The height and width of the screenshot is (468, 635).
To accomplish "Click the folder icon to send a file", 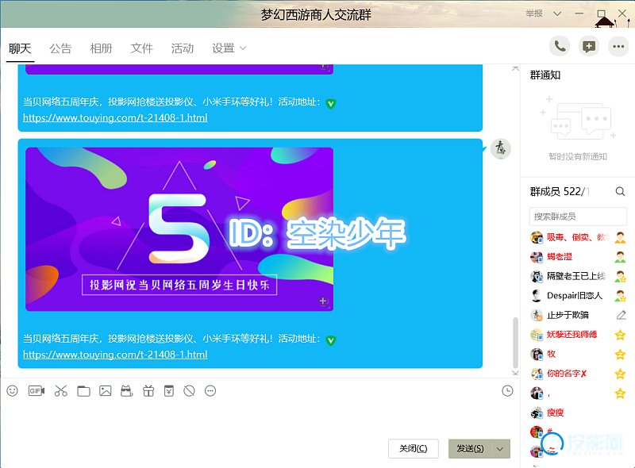I will [x=83, y=391].
